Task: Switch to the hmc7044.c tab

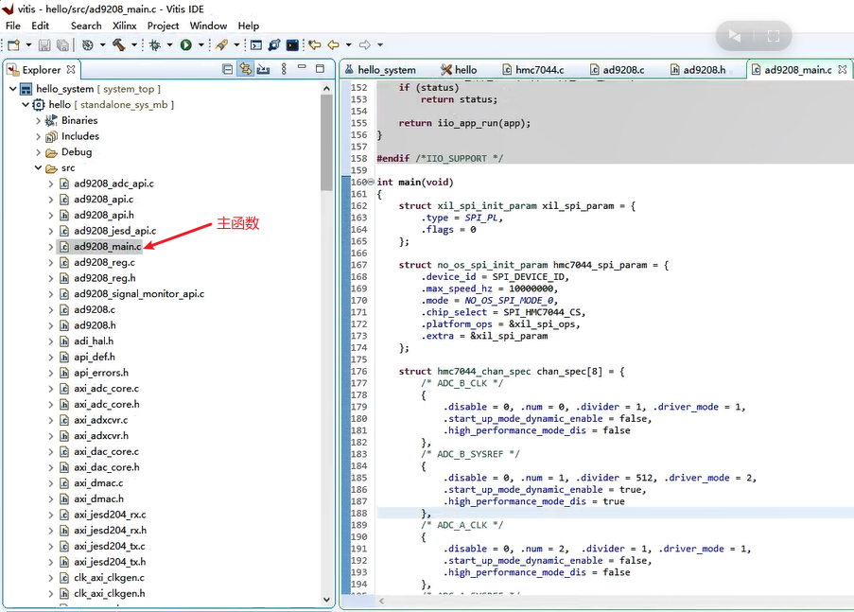Action: point(533,70)
